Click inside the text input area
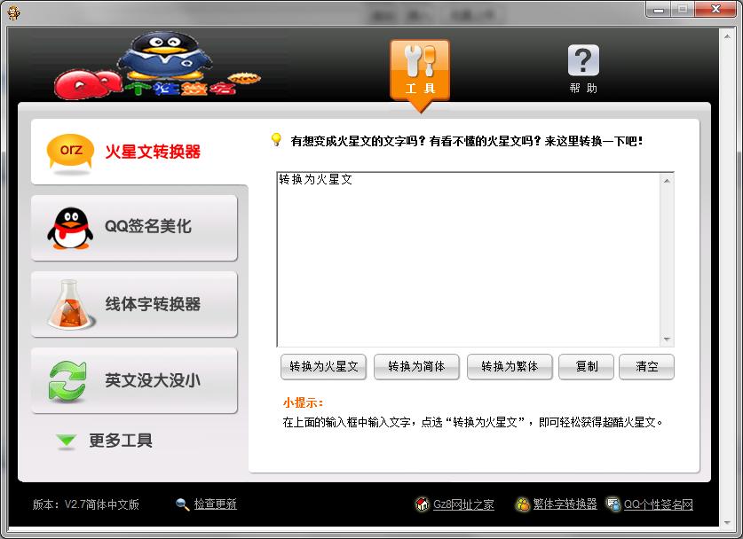Image resolution: width=743 pixels, height=539 pixels. [469, 260]
